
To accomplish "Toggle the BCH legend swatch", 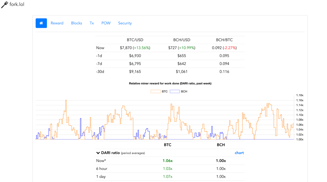I will [x=175, y=92].
